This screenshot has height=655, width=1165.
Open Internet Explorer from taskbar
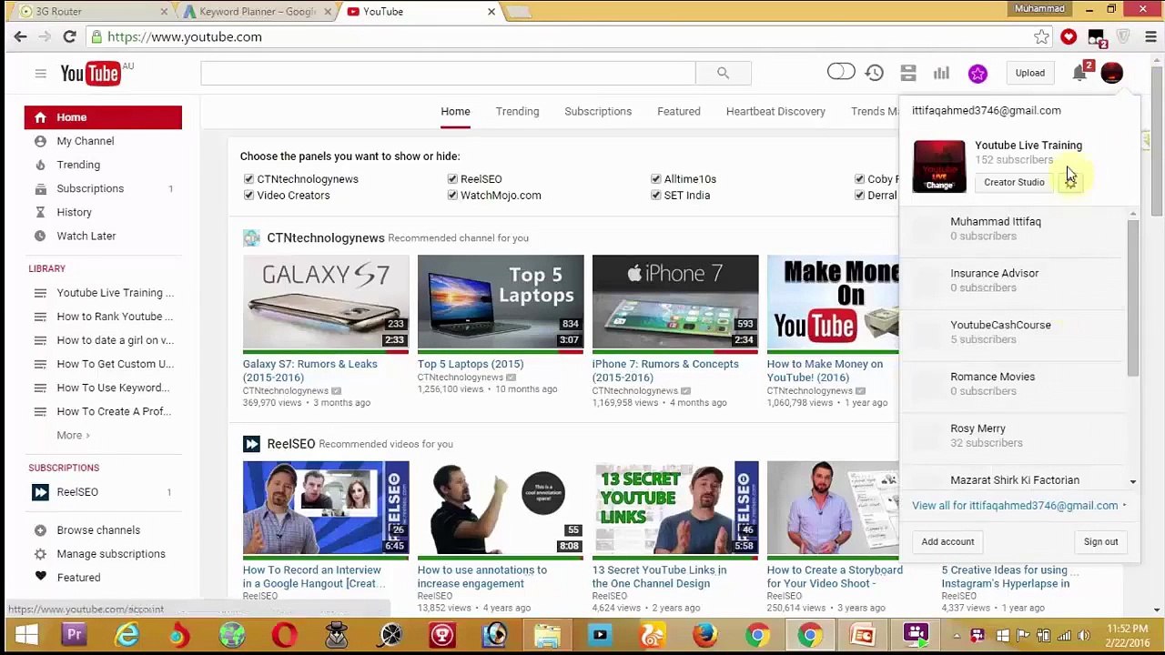[x=127, y=634]
